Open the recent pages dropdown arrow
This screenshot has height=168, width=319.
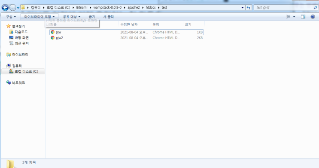pyautogui.click(x=18, y=8)
